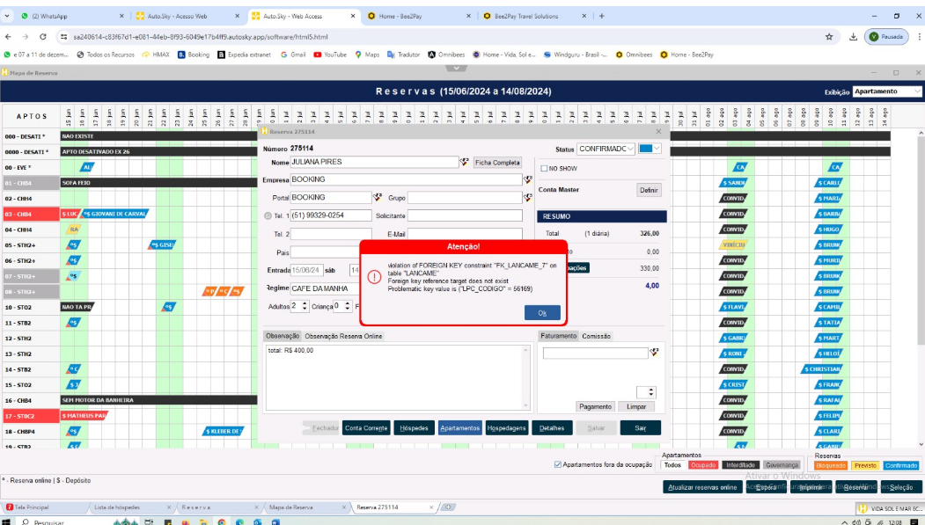
Task: Bookmark page with the star icon
Action: (x=829, y=37)
